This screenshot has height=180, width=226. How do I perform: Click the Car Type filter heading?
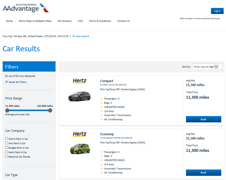[12, 175]
